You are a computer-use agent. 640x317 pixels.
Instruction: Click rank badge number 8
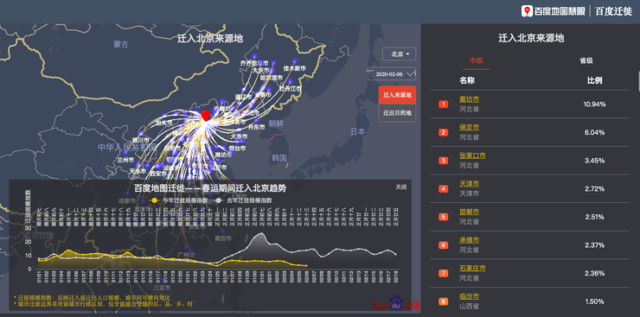coord(444,301)
